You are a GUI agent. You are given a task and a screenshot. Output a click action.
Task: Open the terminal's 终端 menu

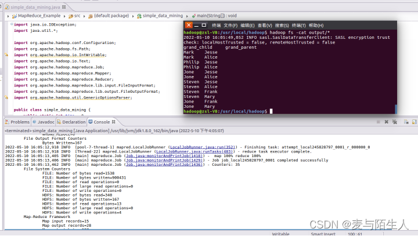pyautogui.click(x=216, y=26)
